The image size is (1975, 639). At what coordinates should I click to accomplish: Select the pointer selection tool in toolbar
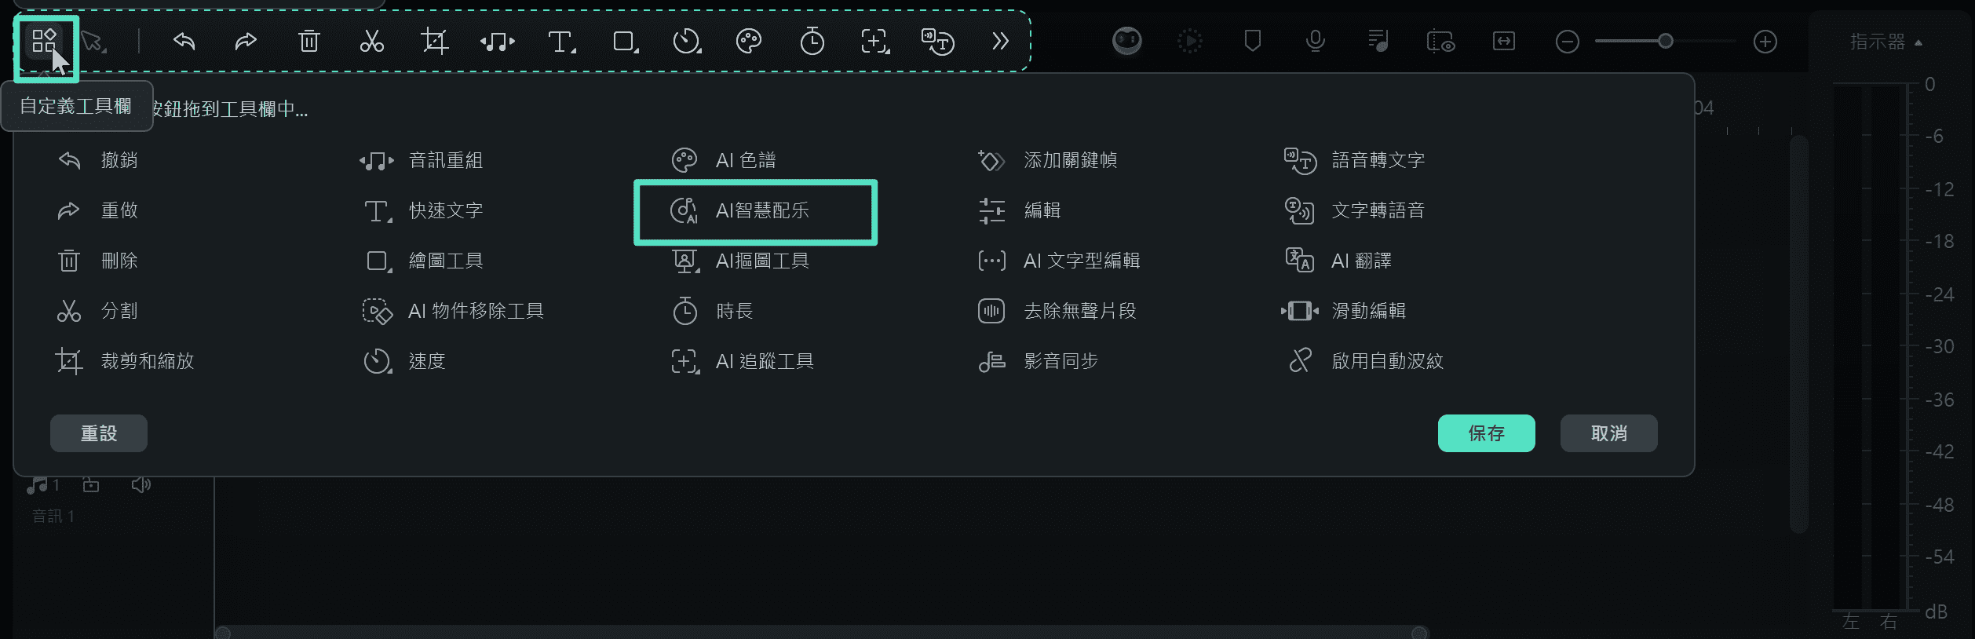[93, 42]
